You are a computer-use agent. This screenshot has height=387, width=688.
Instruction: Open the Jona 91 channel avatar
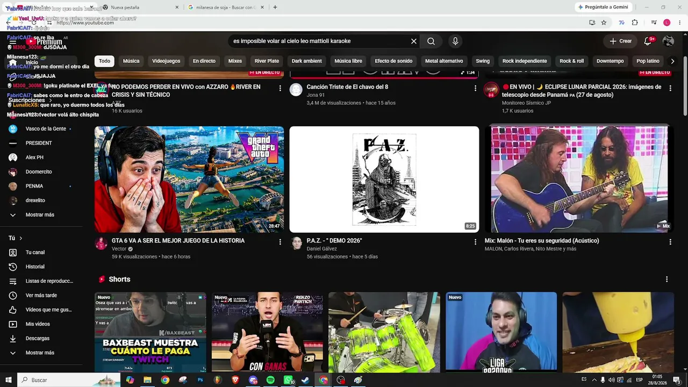[x=296, y=90]
